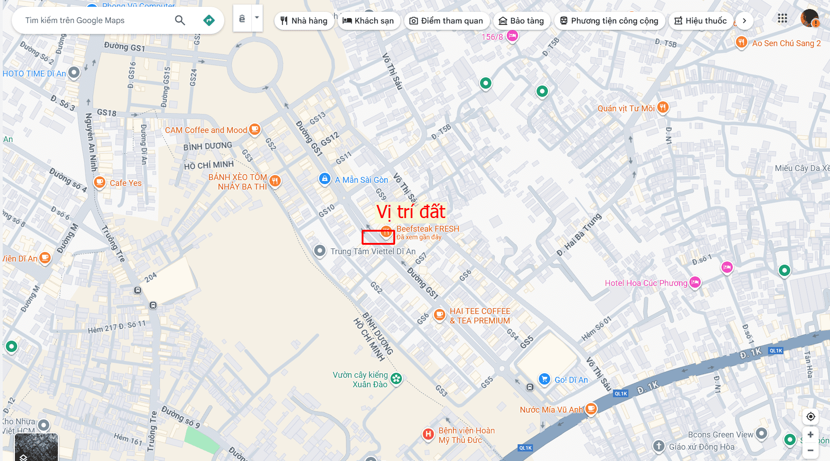The width and height of the screenshot is (830, 461).
Task: Click the Bệnh viện Hoàn Mỹ hospital marker
Action: pos(428,435)
